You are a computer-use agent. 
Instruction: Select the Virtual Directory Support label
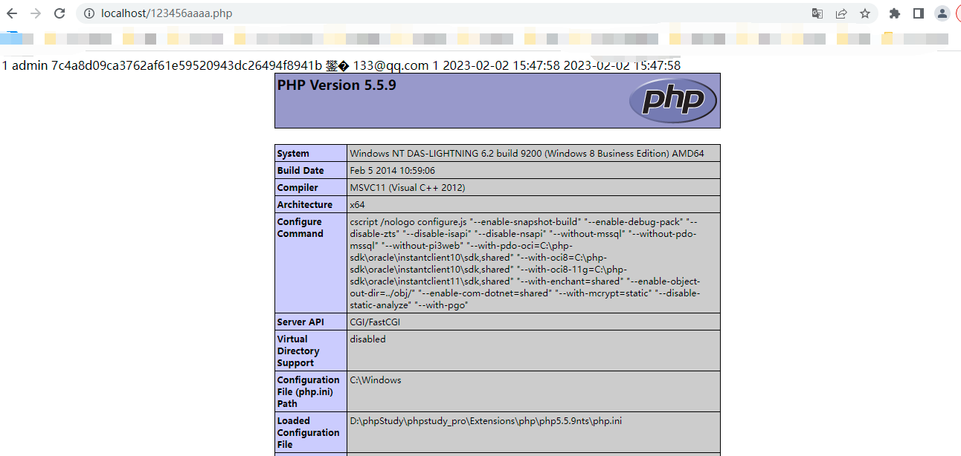tap(298, 351)
